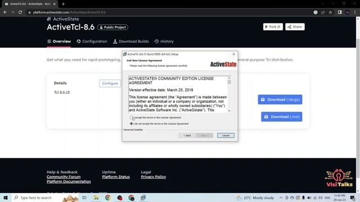
Task: Click the site lock icon in address bar
Action: point(29,12)
